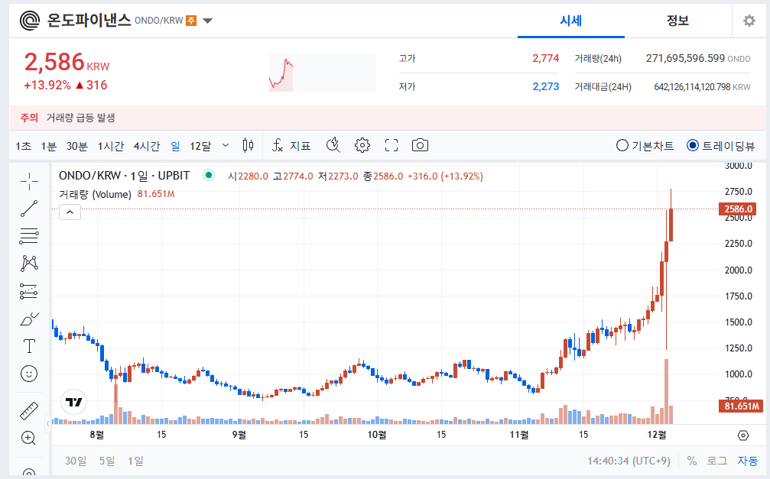
Task: Click the low price 2,273 value
Action: [546, 87]
